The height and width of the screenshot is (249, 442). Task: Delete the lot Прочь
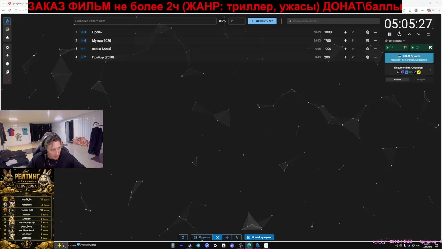click(x=368, y=32)
